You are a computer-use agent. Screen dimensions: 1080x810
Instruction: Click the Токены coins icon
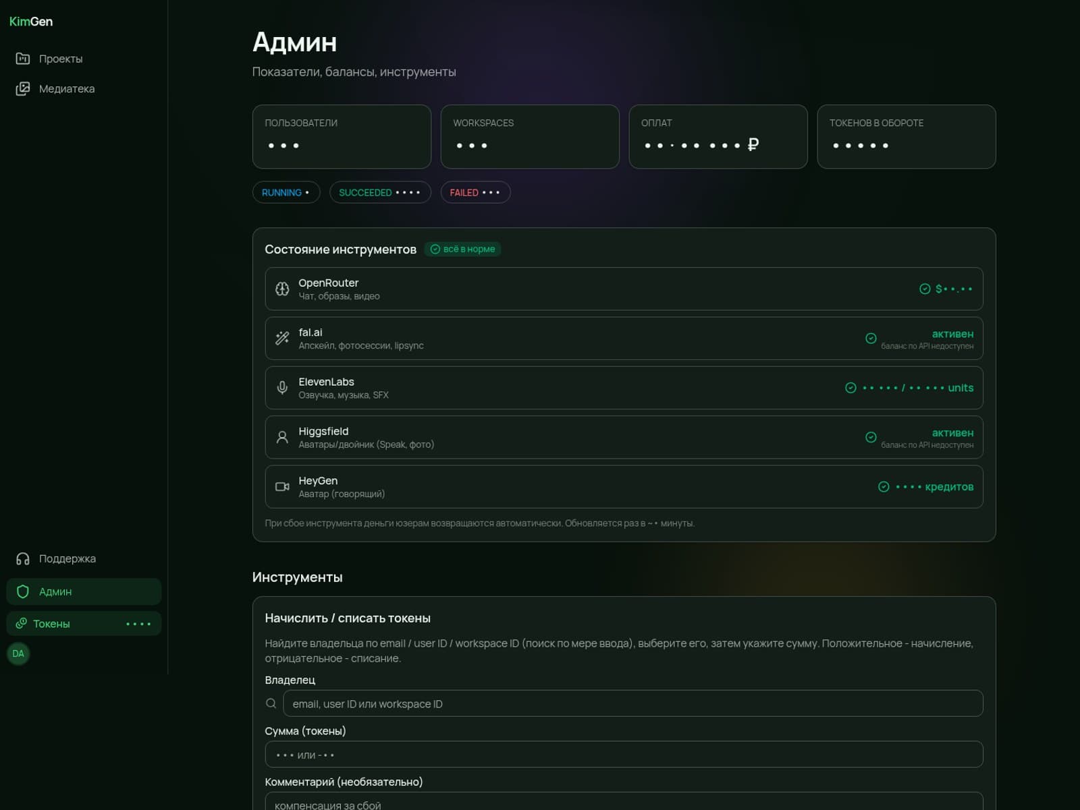tap(22, 623)
